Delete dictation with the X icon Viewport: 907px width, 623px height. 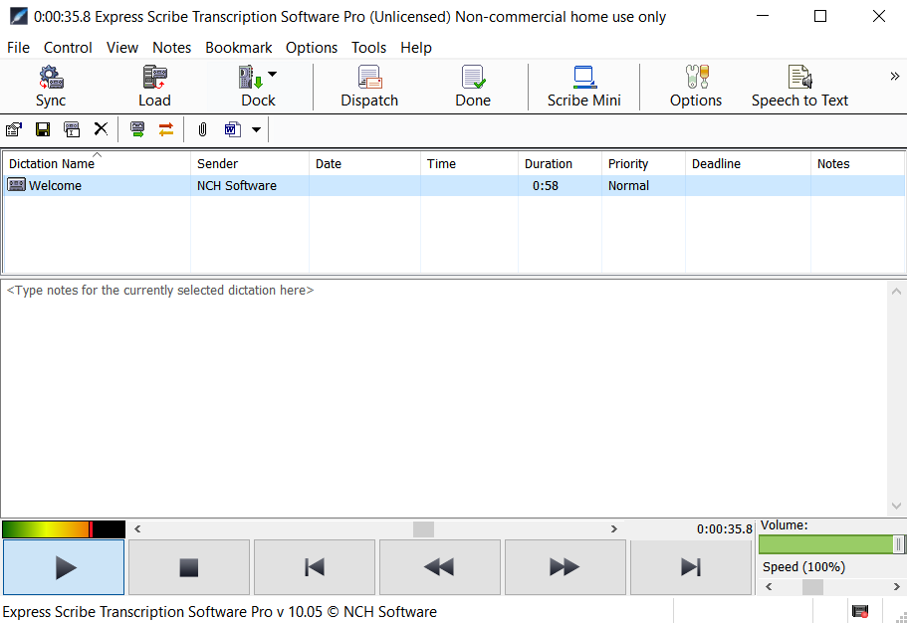pos(101,129)
